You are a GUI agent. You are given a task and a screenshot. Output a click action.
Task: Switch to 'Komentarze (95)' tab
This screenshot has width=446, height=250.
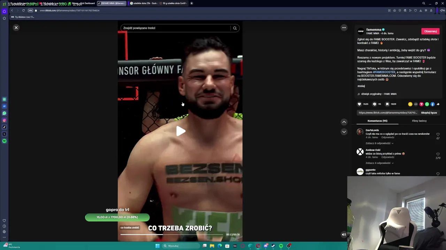coord(377,121)
